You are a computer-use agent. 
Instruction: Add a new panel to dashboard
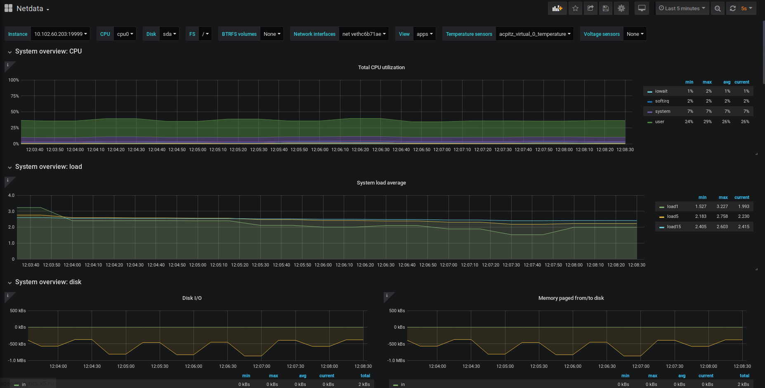pos(557,8)
